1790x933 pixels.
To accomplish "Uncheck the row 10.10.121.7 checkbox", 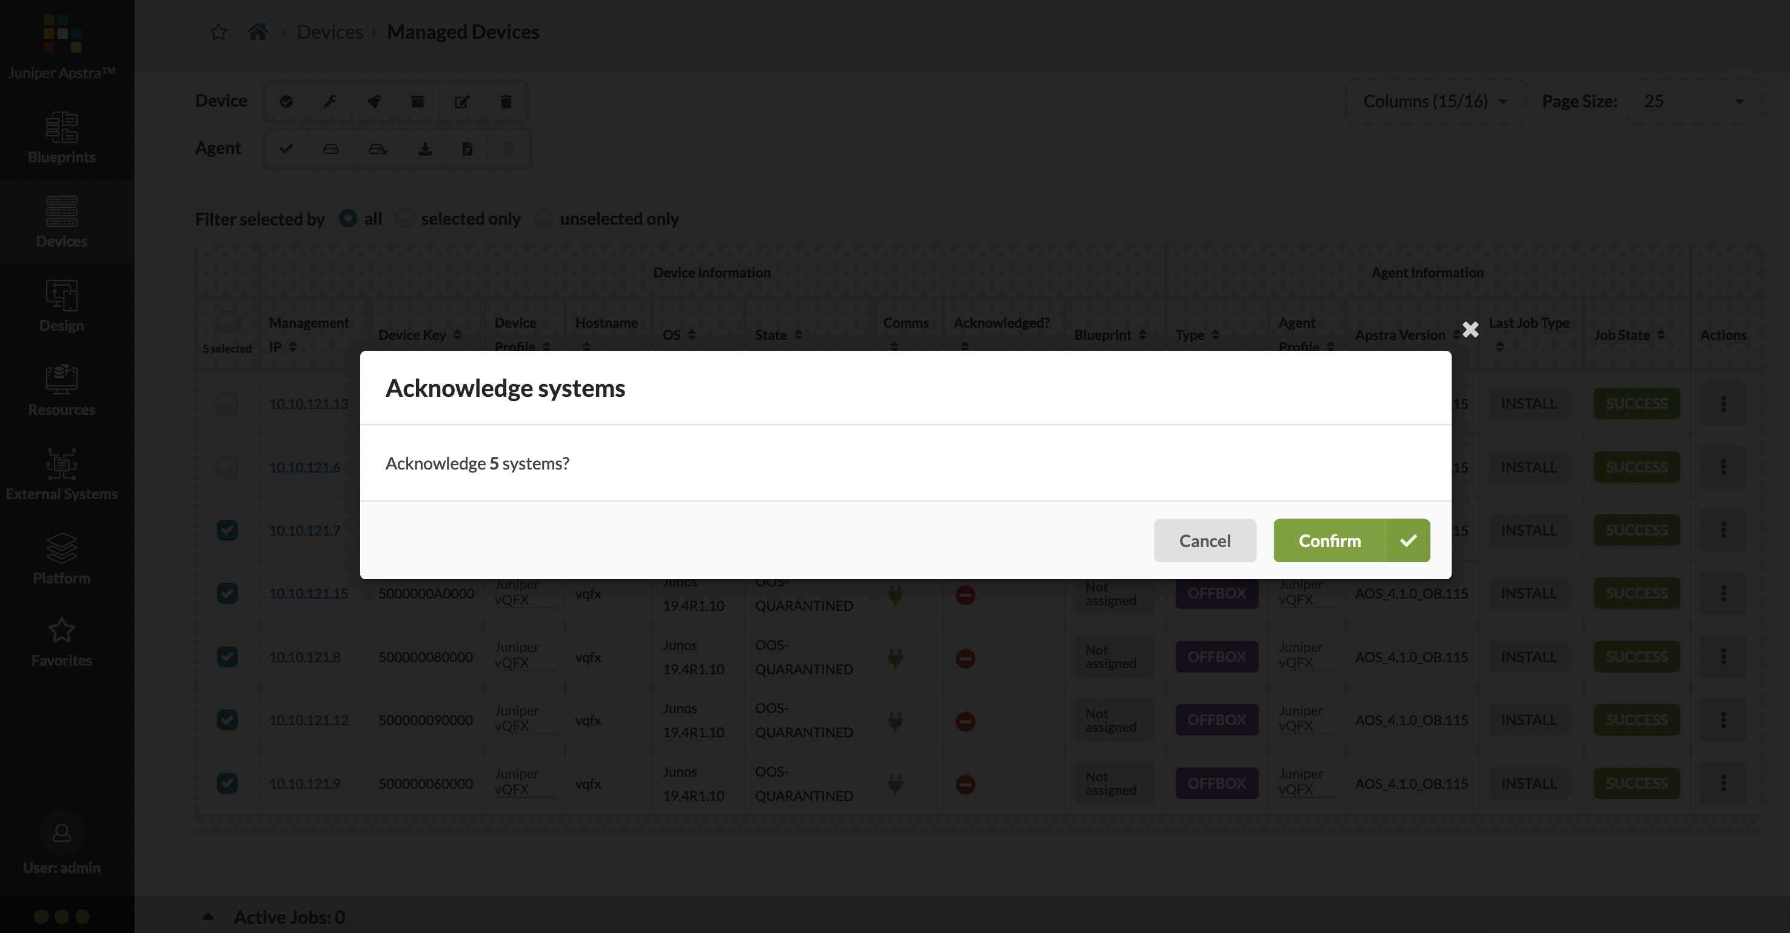I will [x=227, y=530].
